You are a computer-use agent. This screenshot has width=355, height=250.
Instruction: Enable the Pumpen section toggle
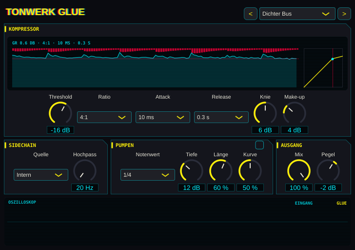click(259, 145)
